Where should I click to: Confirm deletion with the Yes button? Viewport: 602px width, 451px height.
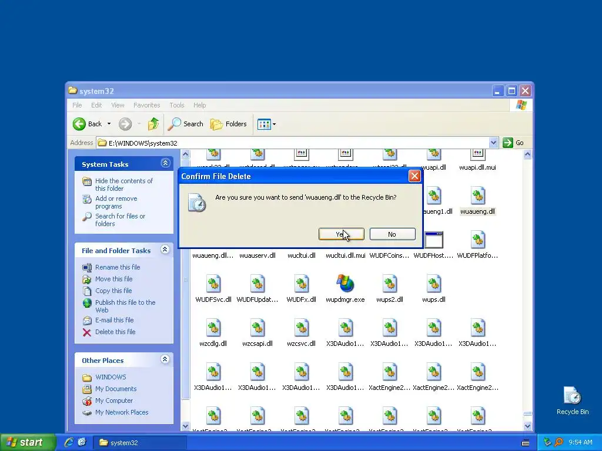(x=342, y=234)
